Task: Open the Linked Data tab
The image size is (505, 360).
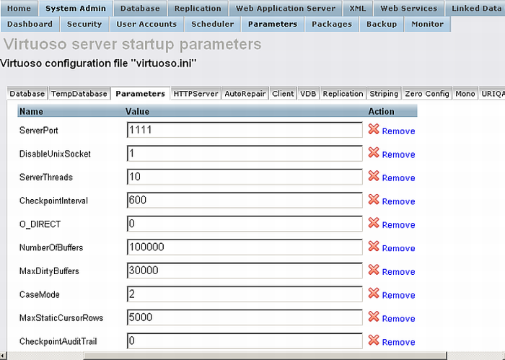Action: pyautogui.click(x=475, y=9)
